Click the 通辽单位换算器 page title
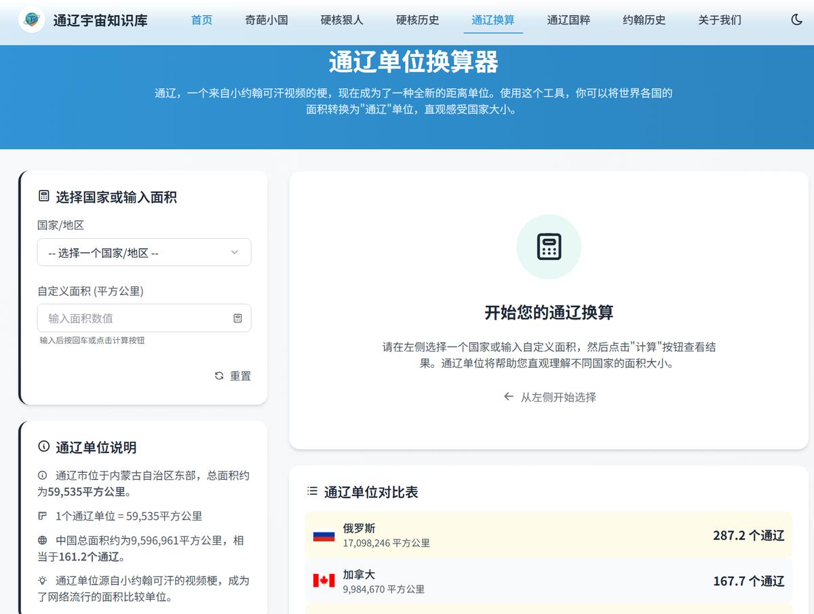The height and width of the screenshot is (614, 814). (x=414, y=62)
